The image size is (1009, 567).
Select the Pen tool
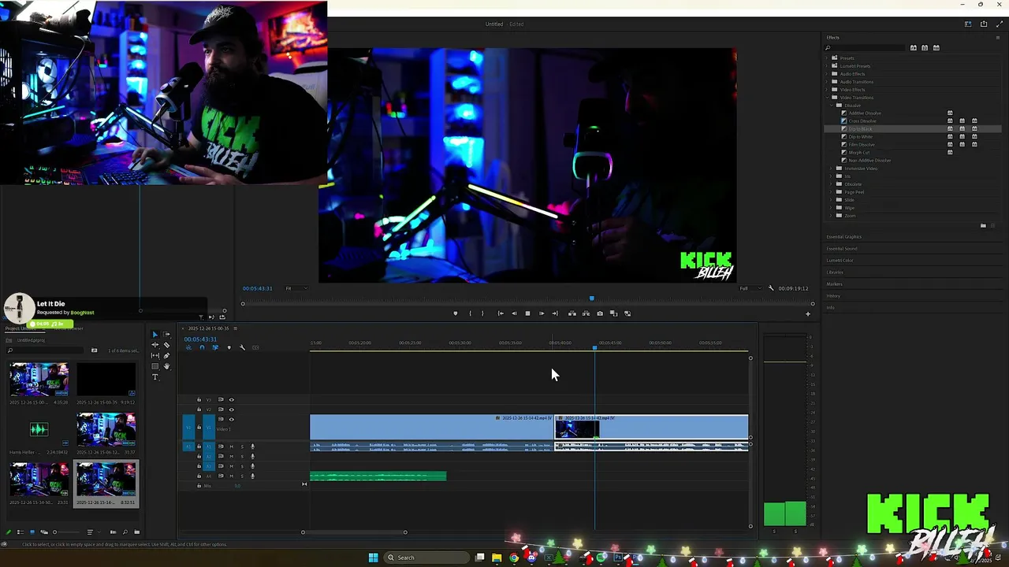[166, 355]
